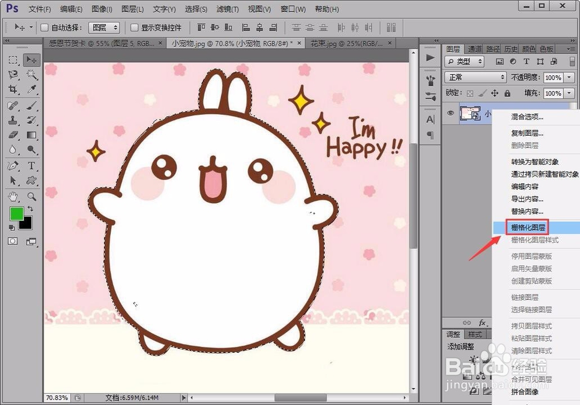Change the screen mode

tap(31, 242)
